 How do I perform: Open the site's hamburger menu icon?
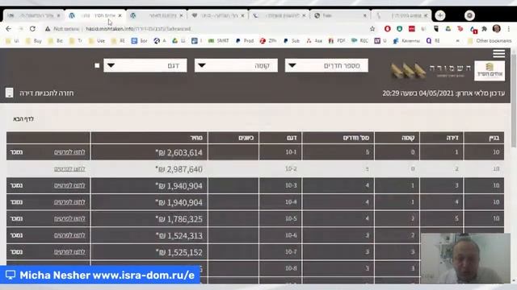499,54
